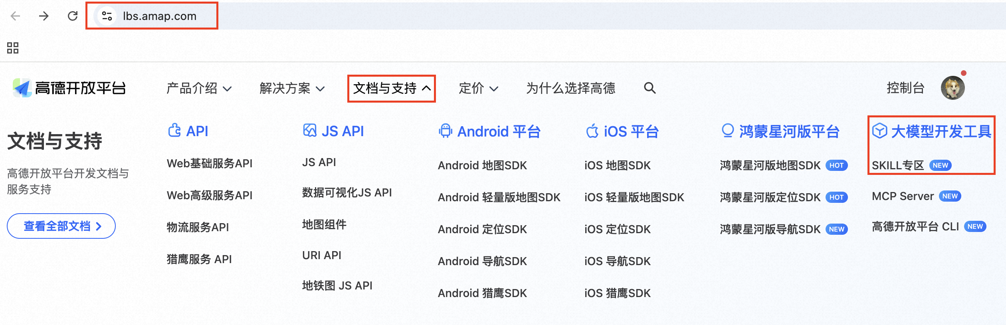This screenshot has width=1006, height=325.
Task: Open the JS API item under JS API heading
Action: (x=319, y=162)
